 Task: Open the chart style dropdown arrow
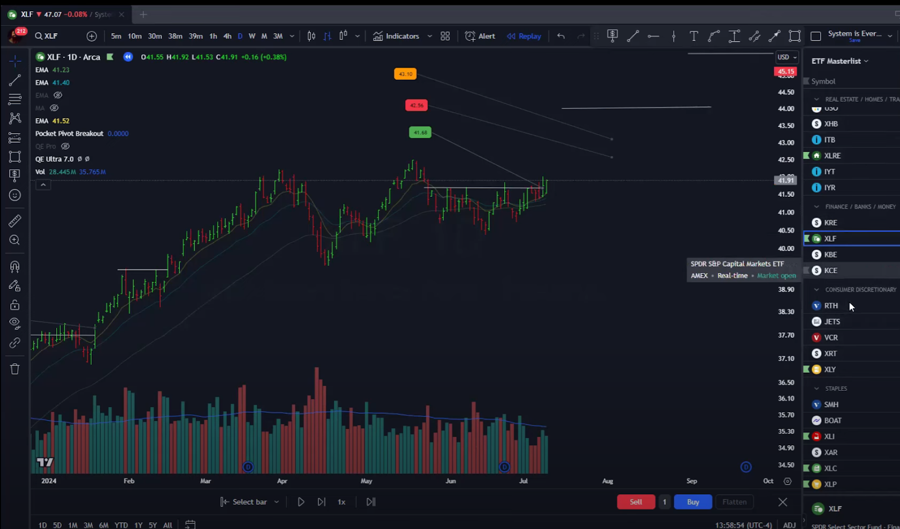357,36
